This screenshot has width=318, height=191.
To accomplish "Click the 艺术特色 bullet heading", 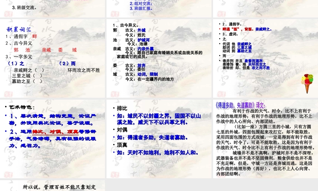I will pos(22,107).
